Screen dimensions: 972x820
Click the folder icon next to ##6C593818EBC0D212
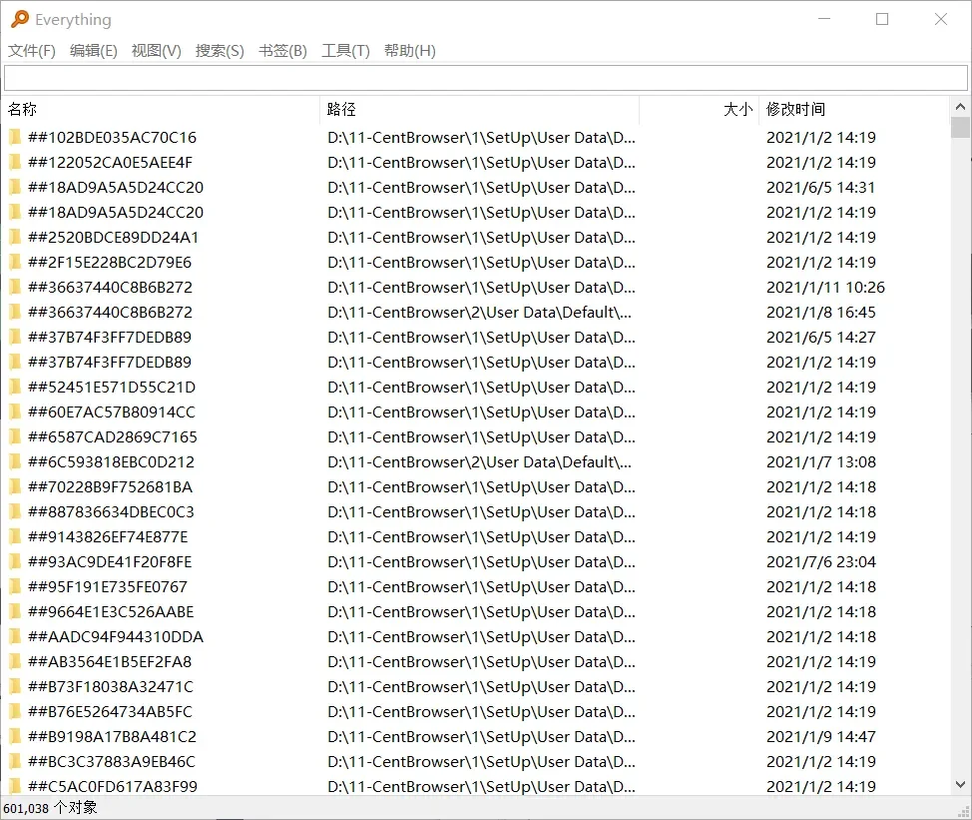pos(13,461)
